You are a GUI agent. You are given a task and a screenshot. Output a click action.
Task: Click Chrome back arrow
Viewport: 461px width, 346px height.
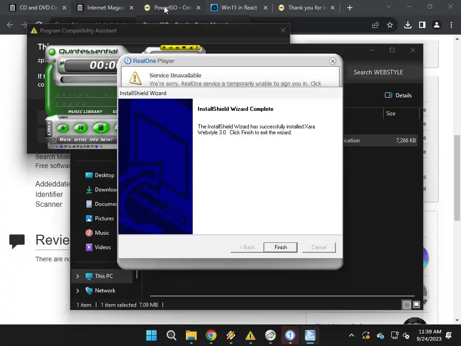coord(10,25)
